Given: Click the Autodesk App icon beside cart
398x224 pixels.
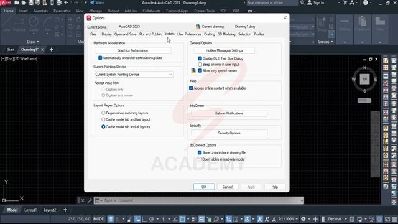Looking at the screenshot, I should [x=352, y=2].
